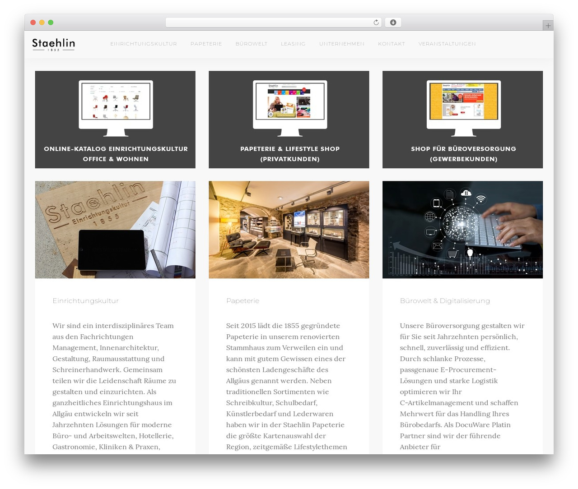Open the Papeterie navigation menu item
The image size is (578, 489).
point(206,44)
